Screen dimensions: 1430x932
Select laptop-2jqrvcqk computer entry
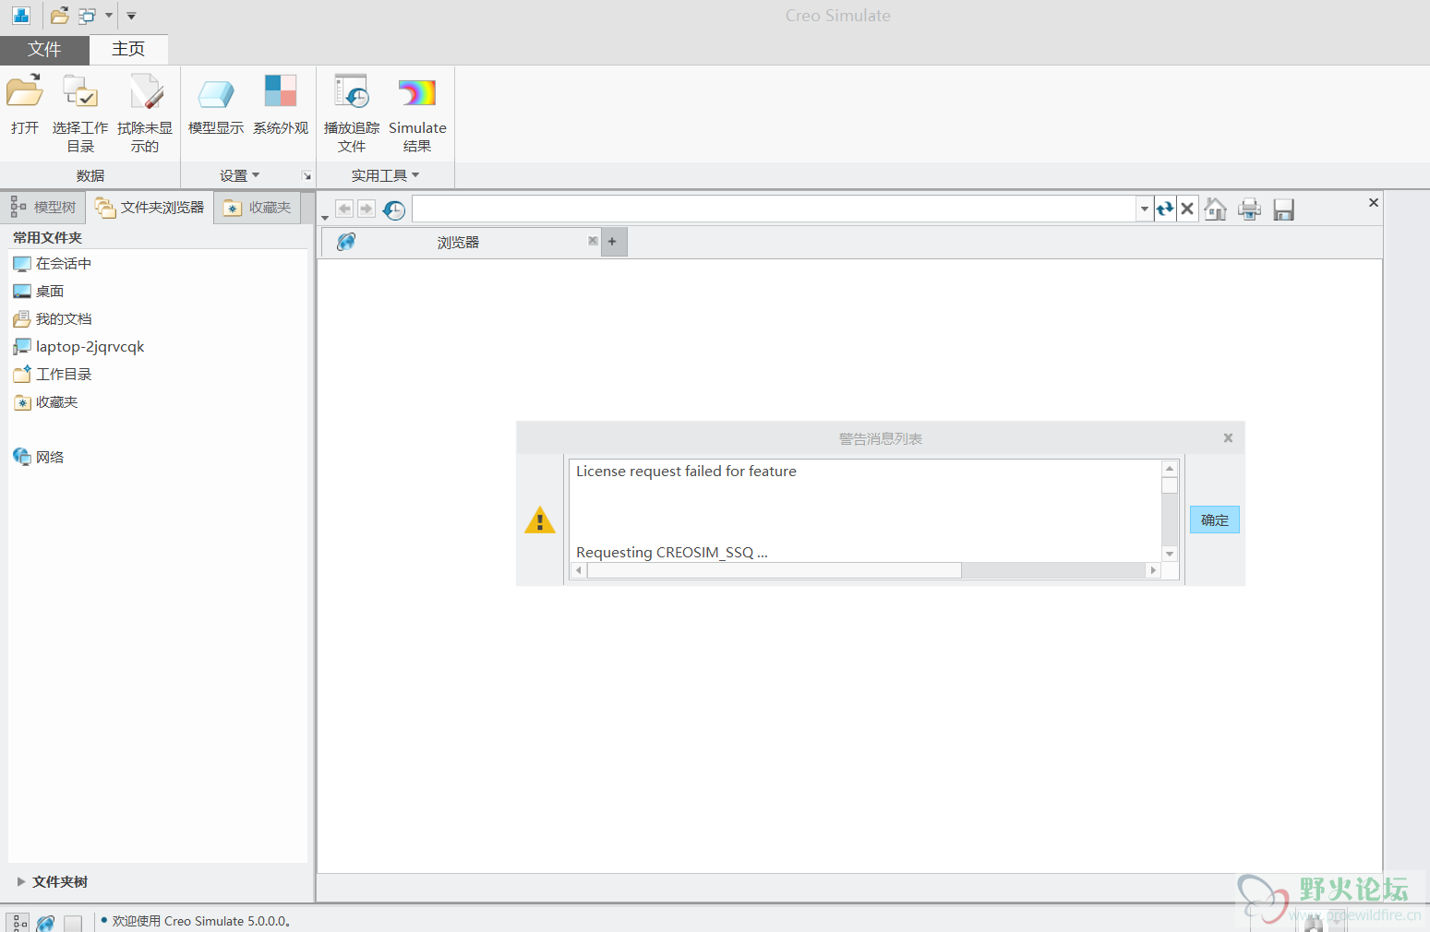click(79, 347)
